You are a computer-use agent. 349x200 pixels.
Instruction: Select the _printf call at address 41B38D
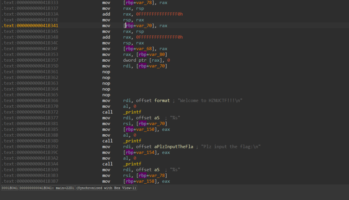click(132, 141)
